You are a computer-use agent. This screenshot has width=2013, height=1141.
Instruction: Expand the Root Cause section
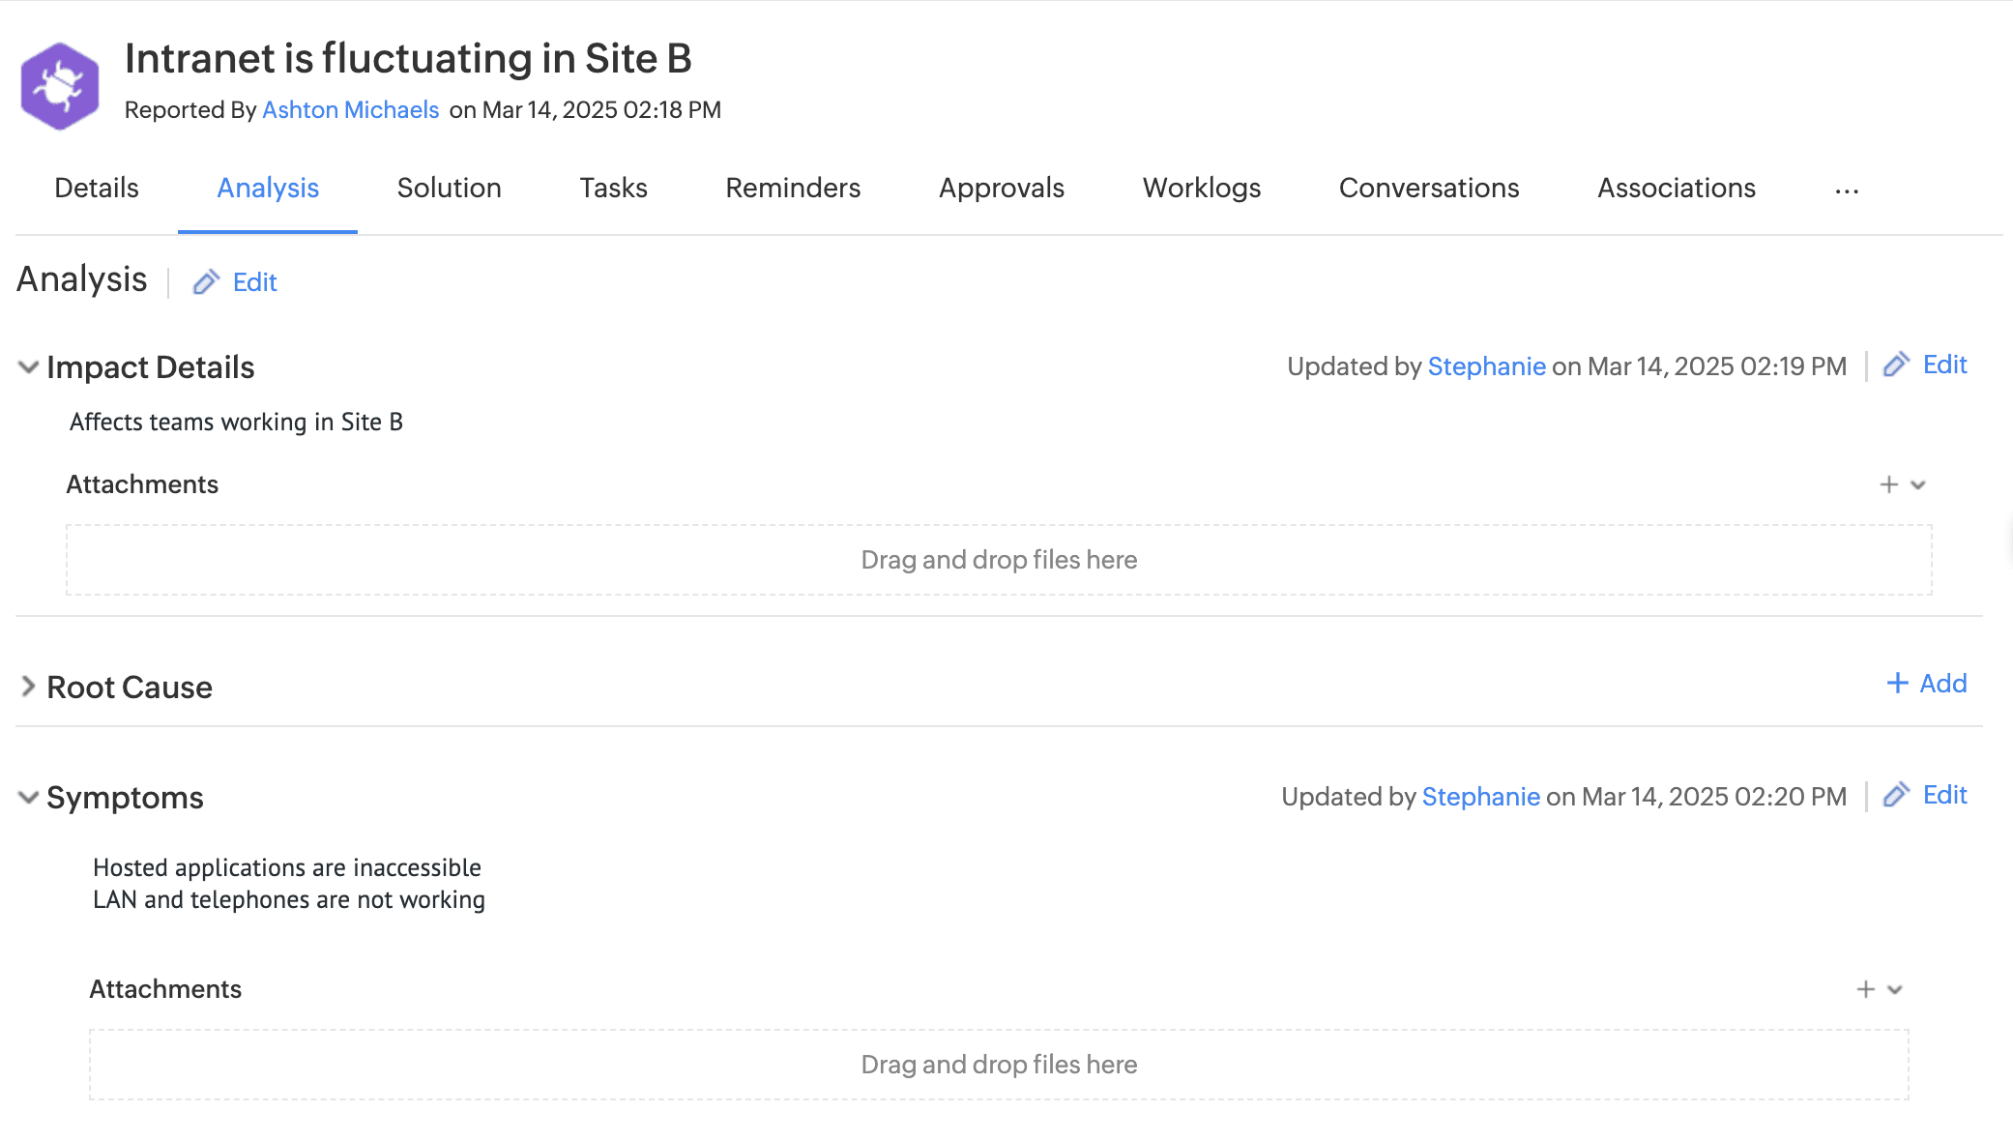tap(29, 687)
